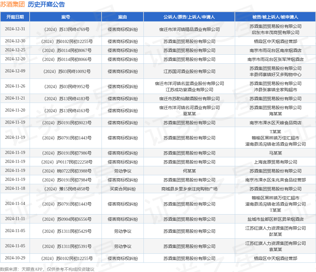Image resolution: width=316 pixels, height=272 pixels.
Task: Click plaintiff 江苏成功宴酒业有限公司
Action: [x=189, y=90]
